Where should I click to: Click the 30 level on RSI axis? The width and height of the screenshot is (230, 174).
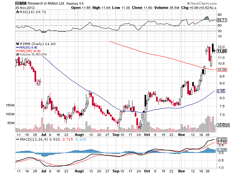219,31
